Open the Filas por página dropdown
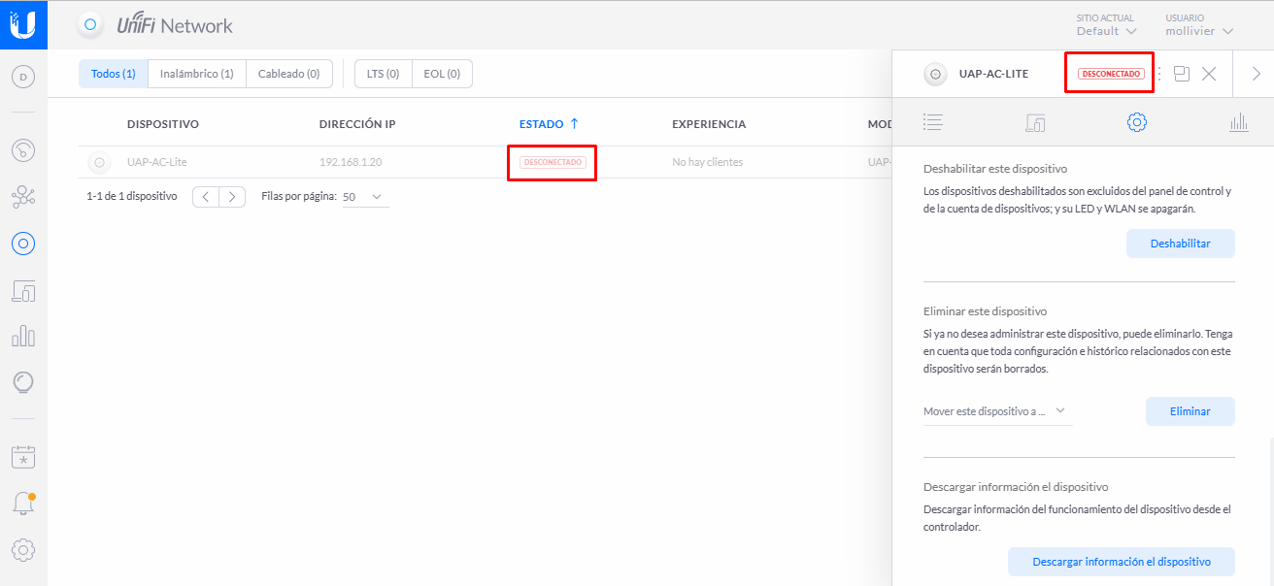This screenshot has height=586, width=1274. [365, 197]
